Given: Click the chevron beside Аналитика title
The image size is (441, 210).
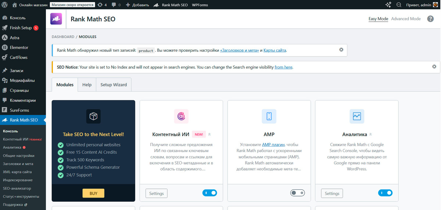Looking at the screenshot, I should point(370,135).
